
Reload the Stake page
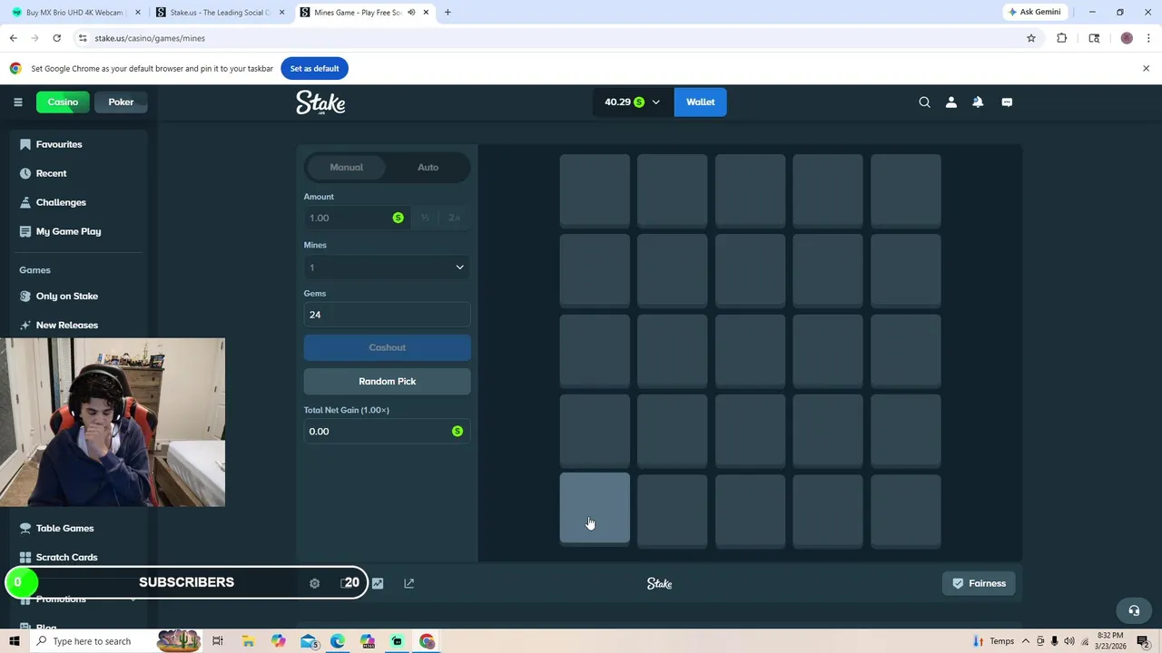(56, 38)
